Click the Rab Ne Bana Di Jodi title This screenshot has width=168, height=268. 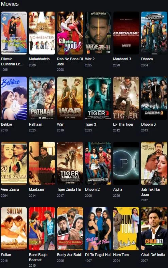coord(70,62)
